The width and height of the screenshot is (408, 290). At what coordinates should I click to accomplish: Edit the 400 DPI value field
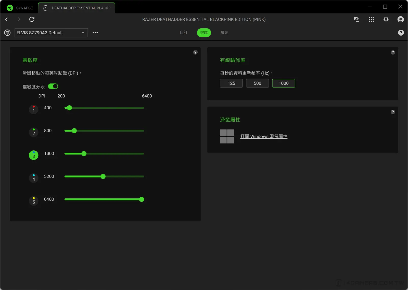click(x=48, y=108)
